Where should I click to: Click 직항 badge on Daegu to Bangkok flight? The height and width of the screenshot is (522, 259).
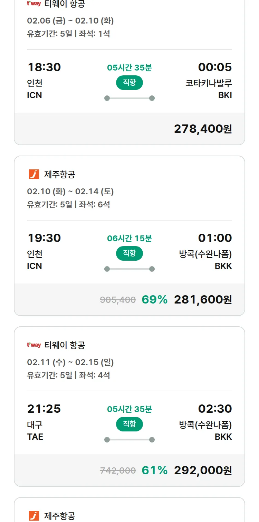click(x=129, y=424)
